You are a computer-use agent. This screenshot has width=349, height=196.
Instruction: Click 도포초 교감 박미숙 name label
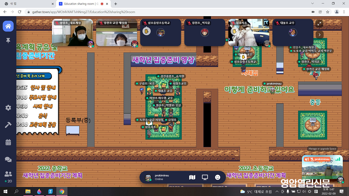point(311,51)
